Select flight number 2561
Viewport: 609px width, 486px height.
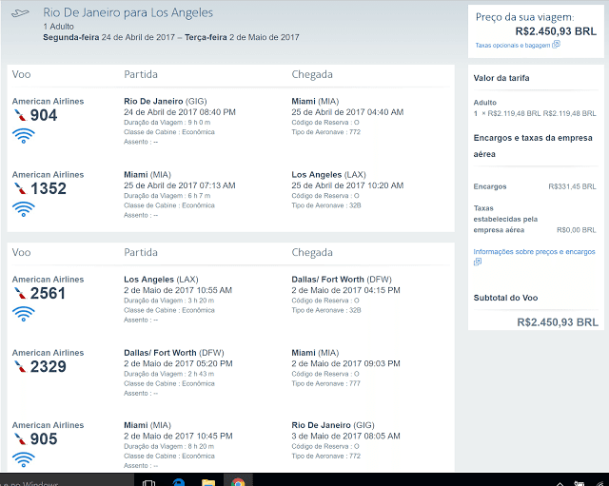(x=49, y=294)
